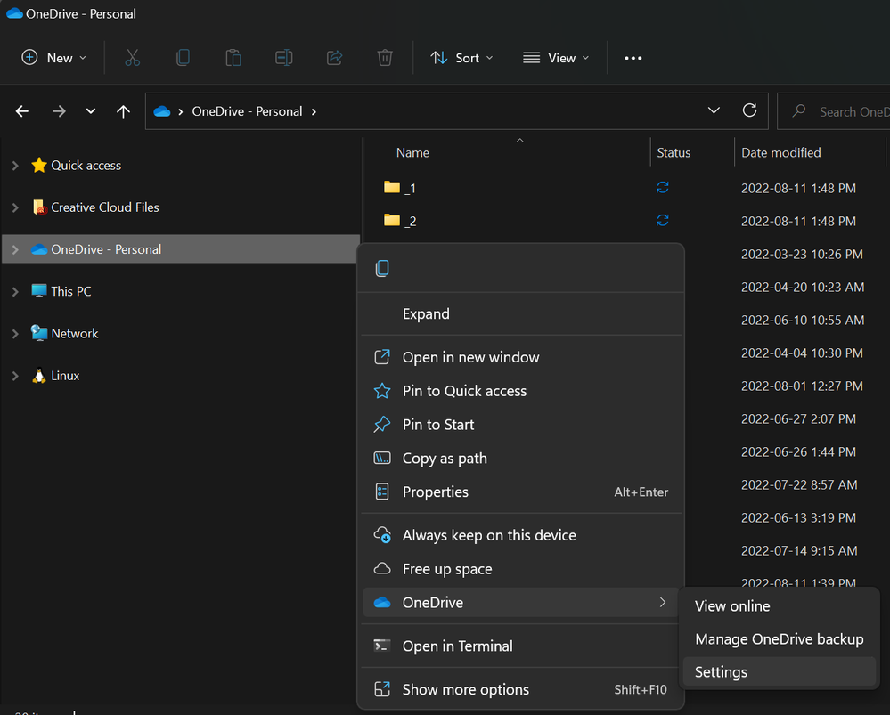This screenshot has height=715, width=890.
Task: Click the Cut scissors icon in toolbar
Action: [x=133, y=58]
